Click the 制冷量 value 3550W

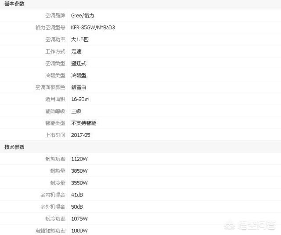[79, 183]
